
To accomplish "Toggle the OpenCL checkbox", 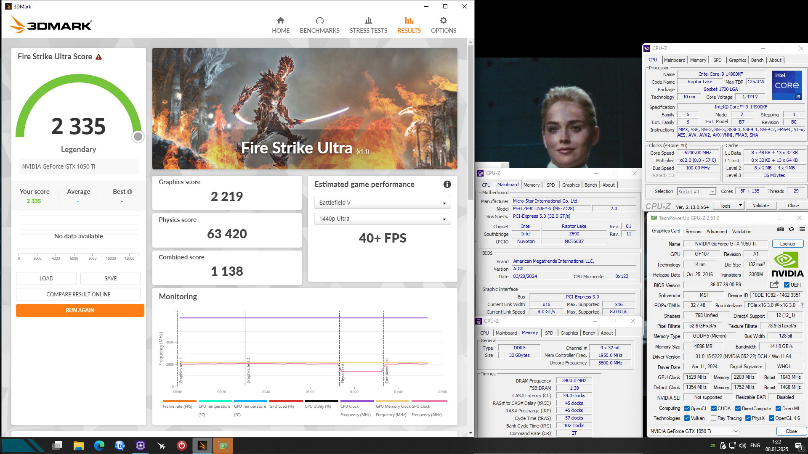I will 687,408.
